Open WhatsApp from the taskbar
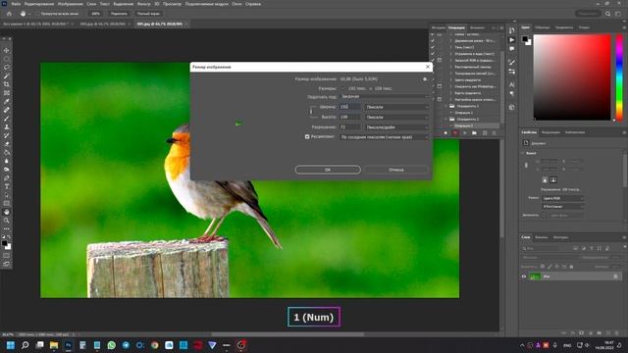Image resolution: width=628 pixels, height=353 pixels. point(111,345)
